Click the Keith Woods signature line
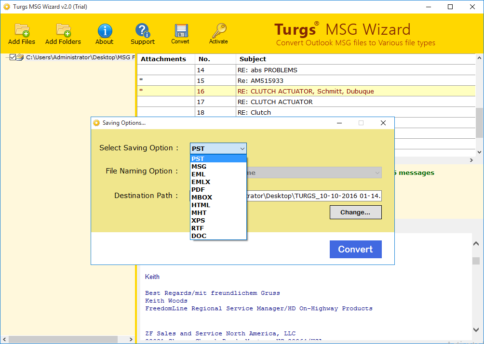Viewport: 484px width, 344px height. [166, 301]
